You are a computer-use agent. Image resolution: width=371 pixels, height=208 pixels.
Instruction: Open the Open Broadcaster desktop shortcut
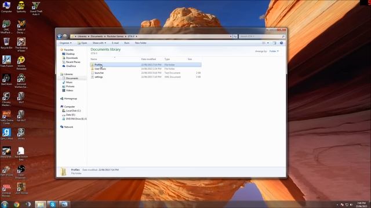click(x=21, y=172)
